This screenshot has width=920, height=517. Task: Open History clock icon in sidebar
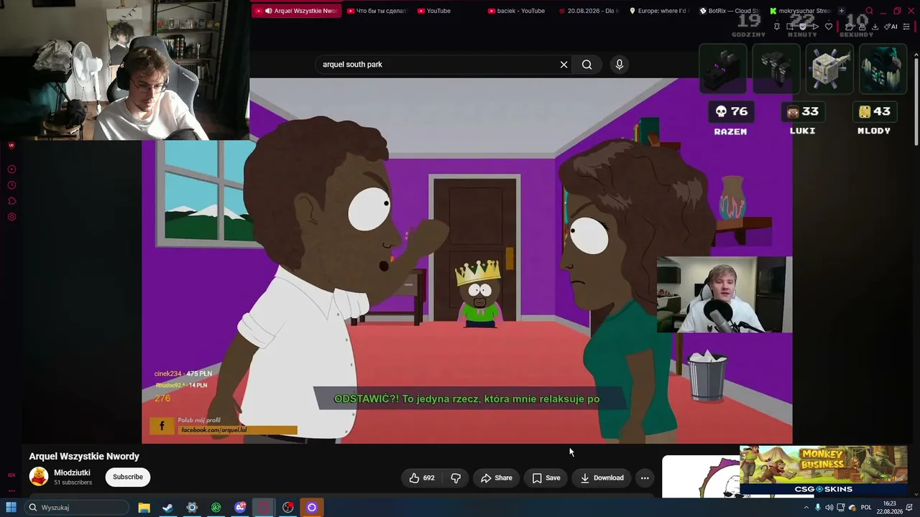pyautogui.click(x=11, y=185)
